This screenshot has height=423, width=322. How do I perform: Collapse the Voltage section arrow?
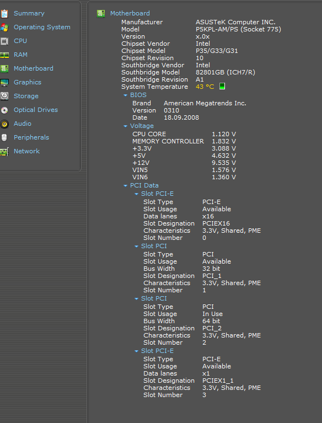pyautogui.click(x=125, y=126)
